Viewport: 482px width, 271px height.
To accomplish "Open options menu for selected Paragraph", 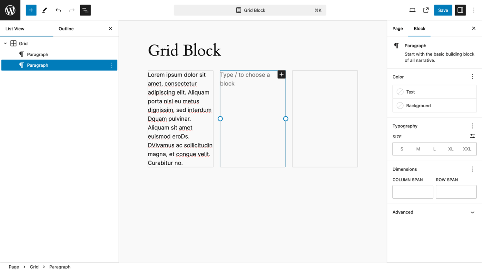I will [112, 65].
